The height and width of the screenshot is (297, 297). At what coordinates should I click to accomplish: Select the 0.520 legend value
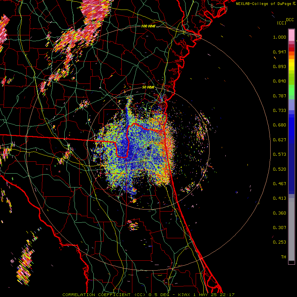(280, 169)
